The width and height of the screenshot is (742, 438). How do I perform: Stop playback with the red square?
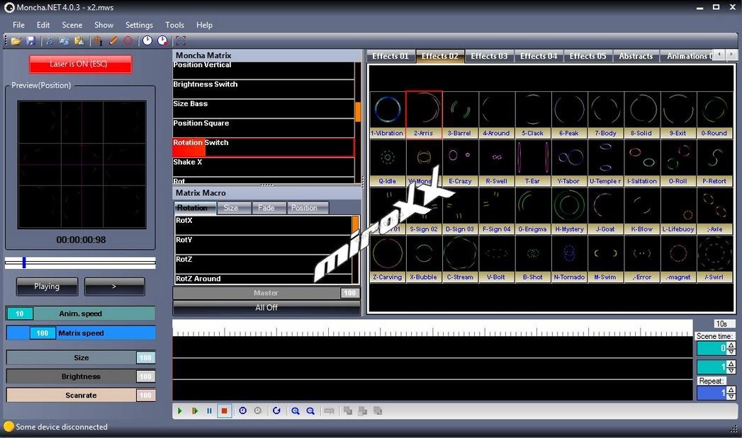pos(225,411)
